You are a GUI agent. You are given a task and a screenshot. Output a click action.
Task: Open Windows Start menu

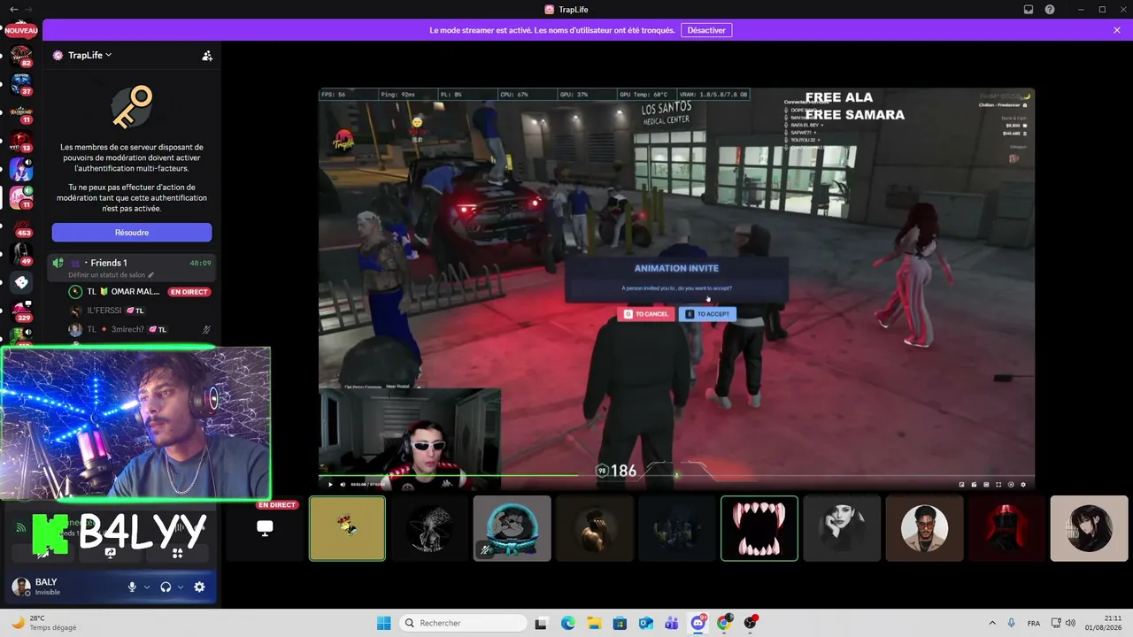coord(384,623)
